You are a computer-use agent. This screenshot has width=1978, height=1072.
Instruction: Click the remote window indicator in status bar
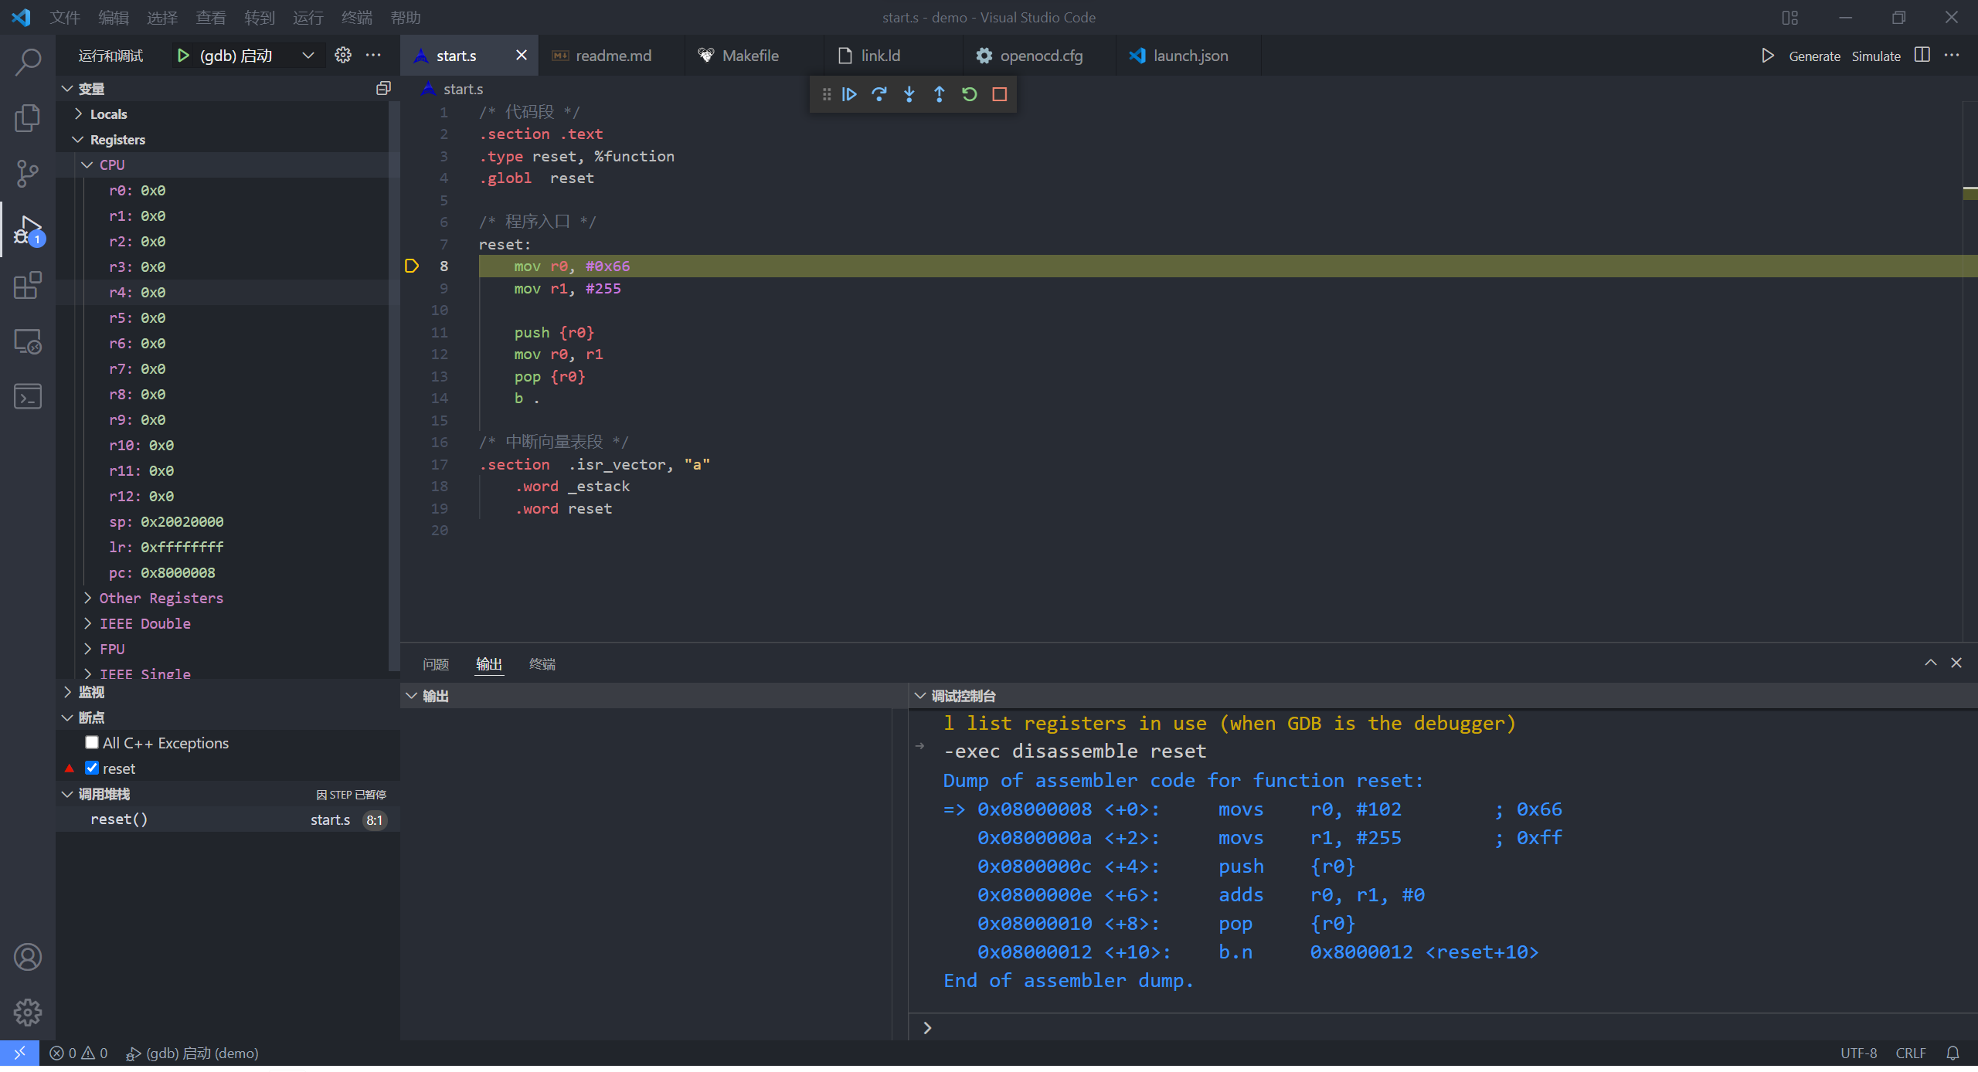click(19, 1053)
